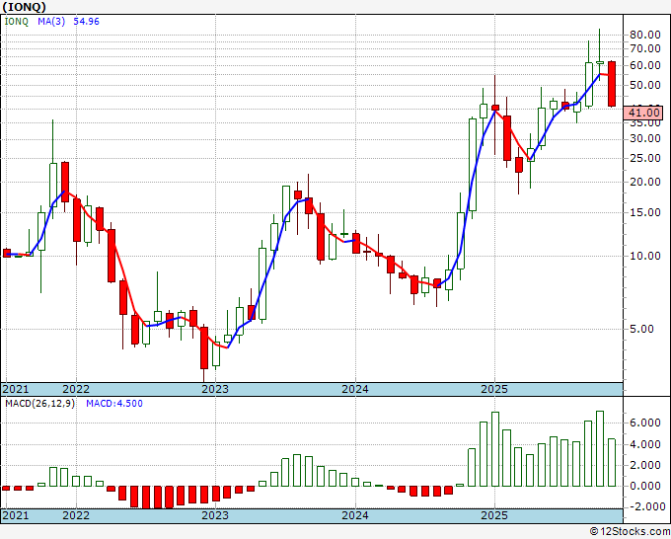
Task: Click the last green MACD histogram bar
Action: [x=612, y=462]
